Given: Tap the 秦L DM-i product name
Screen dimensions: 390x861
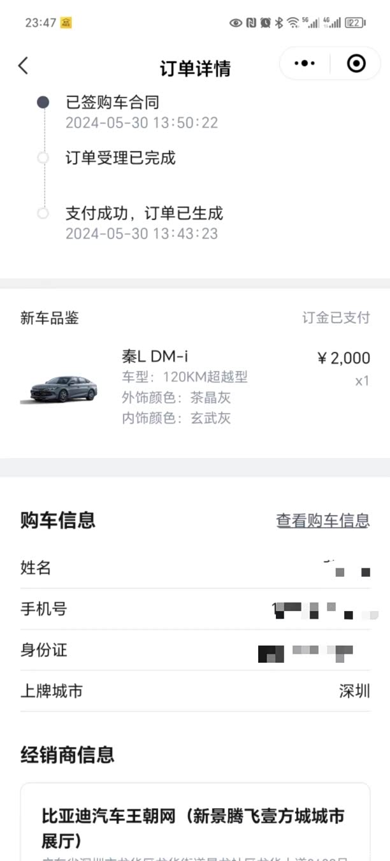Looking at the screenshot, I should 155,356.
